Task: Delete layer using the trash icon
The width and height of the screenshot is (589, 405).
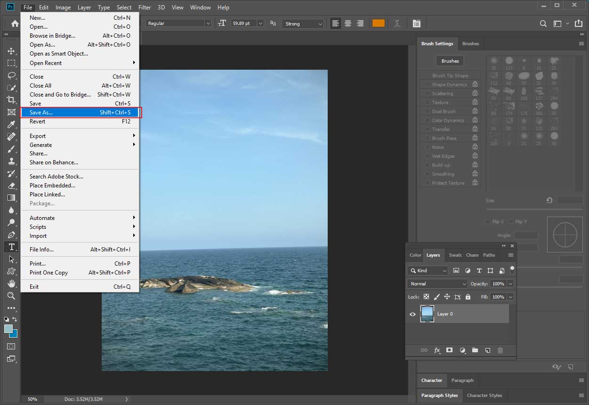Action: [x=500, y=350]
